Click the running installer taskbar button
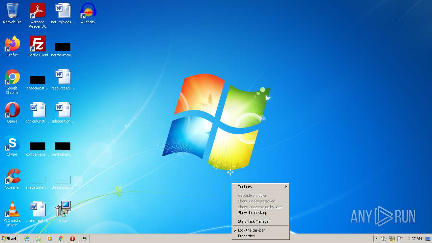Viewport: 432px width, 243px height. [84, 239]
